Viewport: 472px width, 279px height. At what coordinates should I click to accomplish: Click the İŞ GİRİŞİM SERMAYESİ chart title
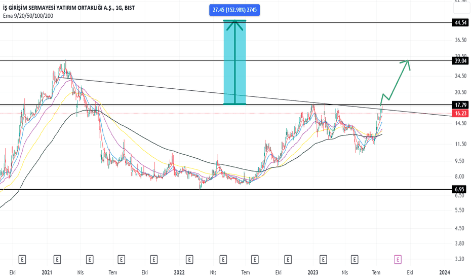(69, 8)
